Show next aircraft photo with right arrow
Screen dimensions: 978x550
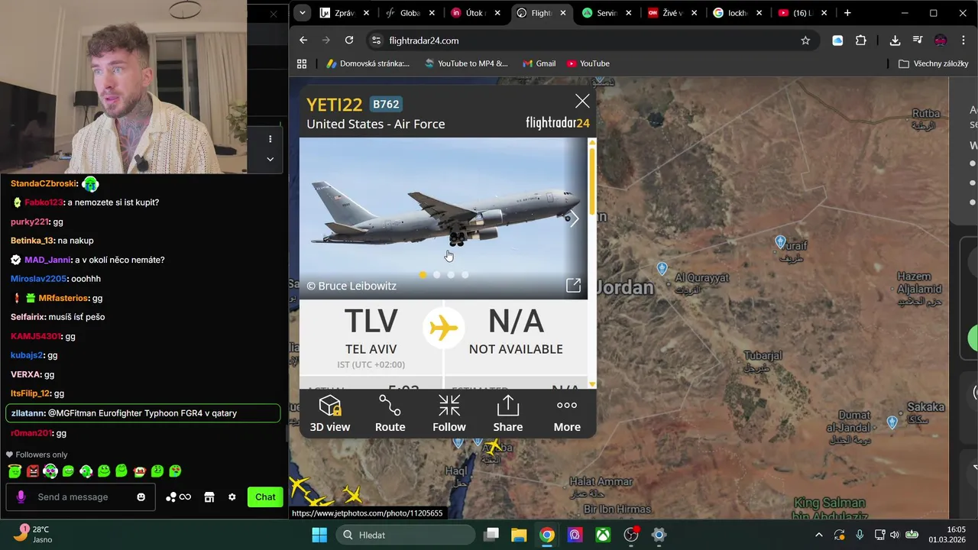[575, 219]
